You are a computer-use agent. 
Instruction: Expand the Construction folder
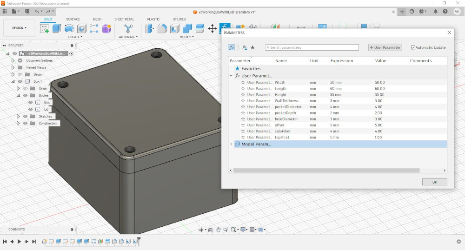[x=18, y=123]
